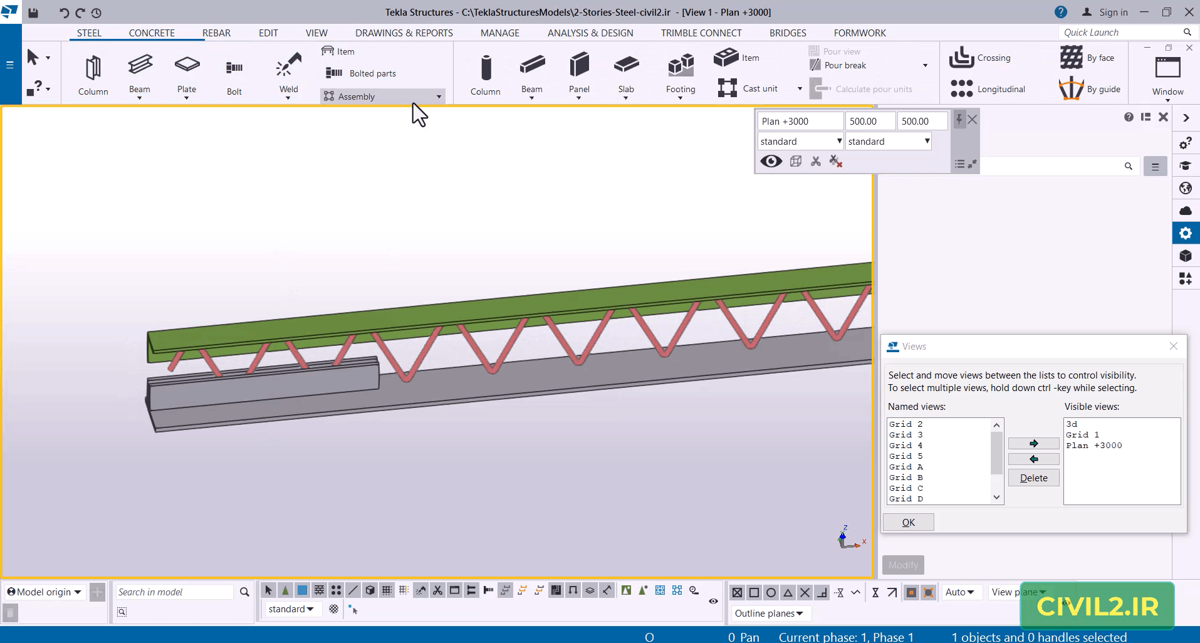Open the STEEL ribbon tab

point(89,33)
